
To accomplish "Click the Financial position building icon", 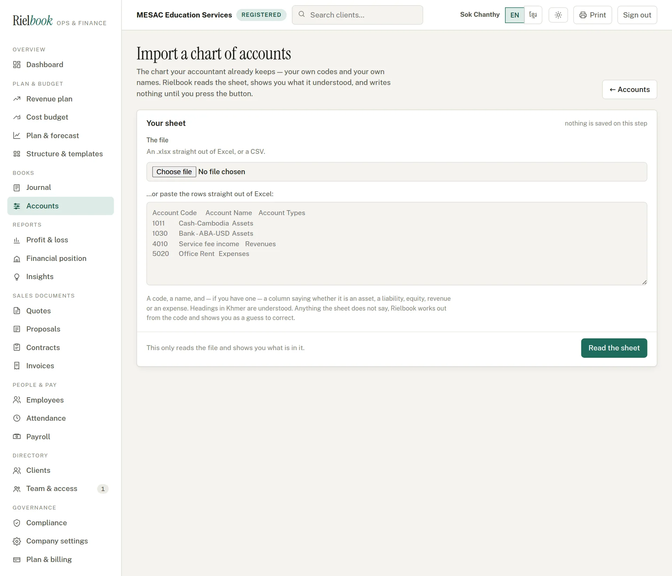I will (17, 258).
